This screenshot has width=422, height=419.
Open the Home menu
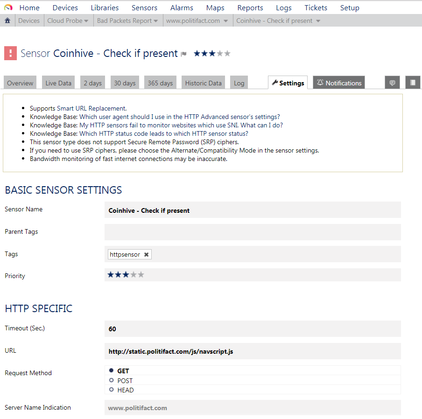29,8
